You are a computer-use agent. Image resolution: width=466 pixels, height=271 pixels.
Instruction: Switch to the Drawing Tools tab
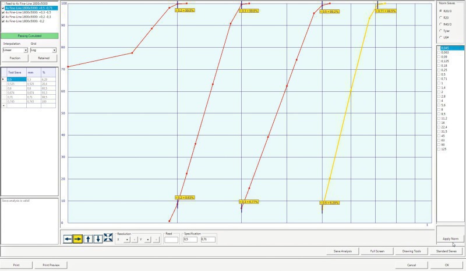tap(411, 251)
